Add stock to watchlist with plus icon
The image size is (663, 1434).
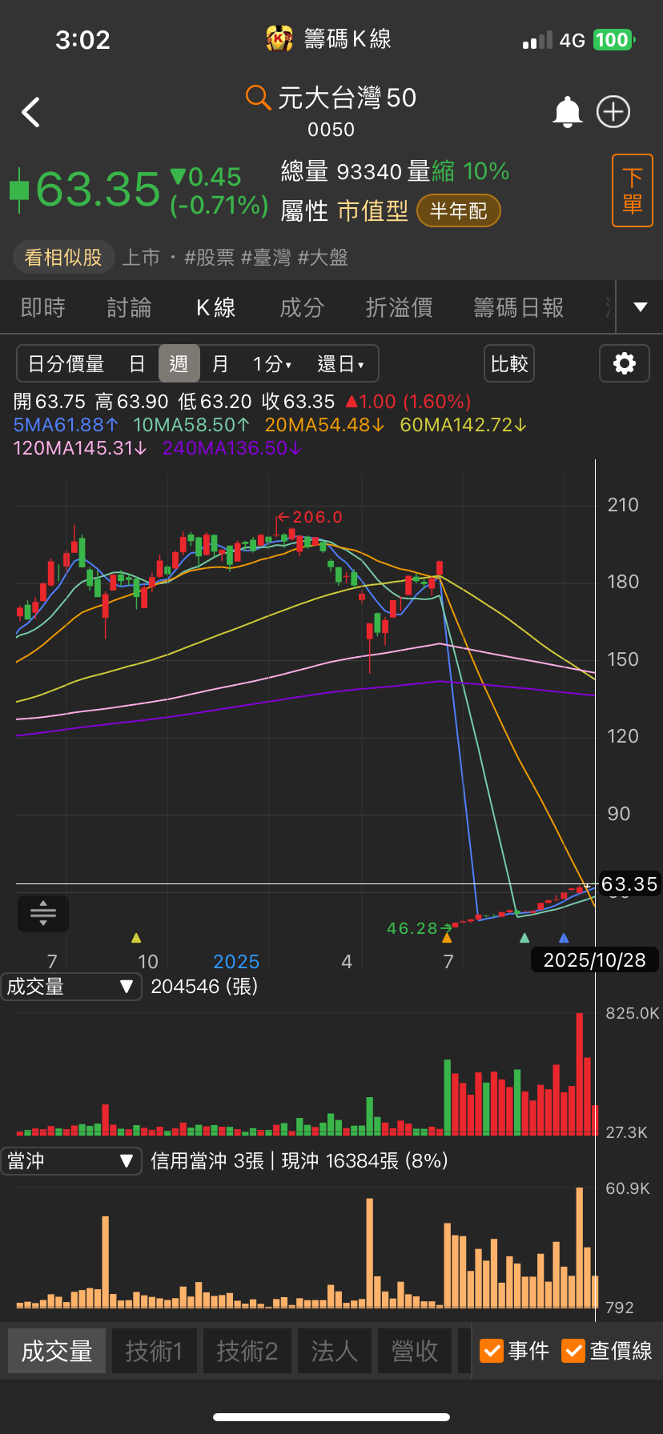[613, 112]
